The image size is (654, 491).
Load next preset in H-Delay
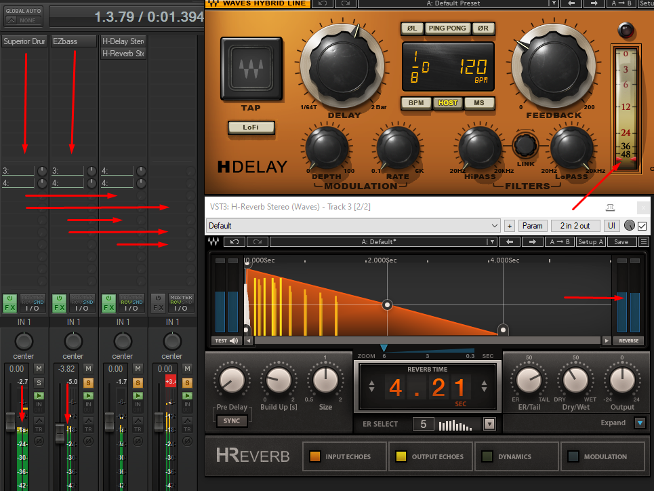pyautogui.click(x=594, y=3)
